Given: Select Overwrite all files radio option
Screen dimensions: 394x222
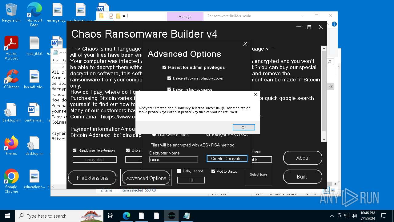Looking at the screenshot, I should click(154, 135).
